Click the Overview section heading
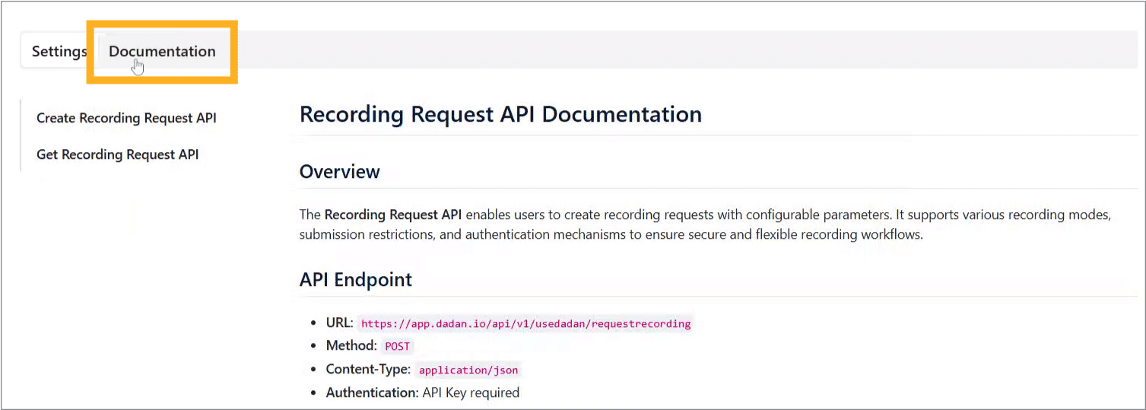 (340, 172)
